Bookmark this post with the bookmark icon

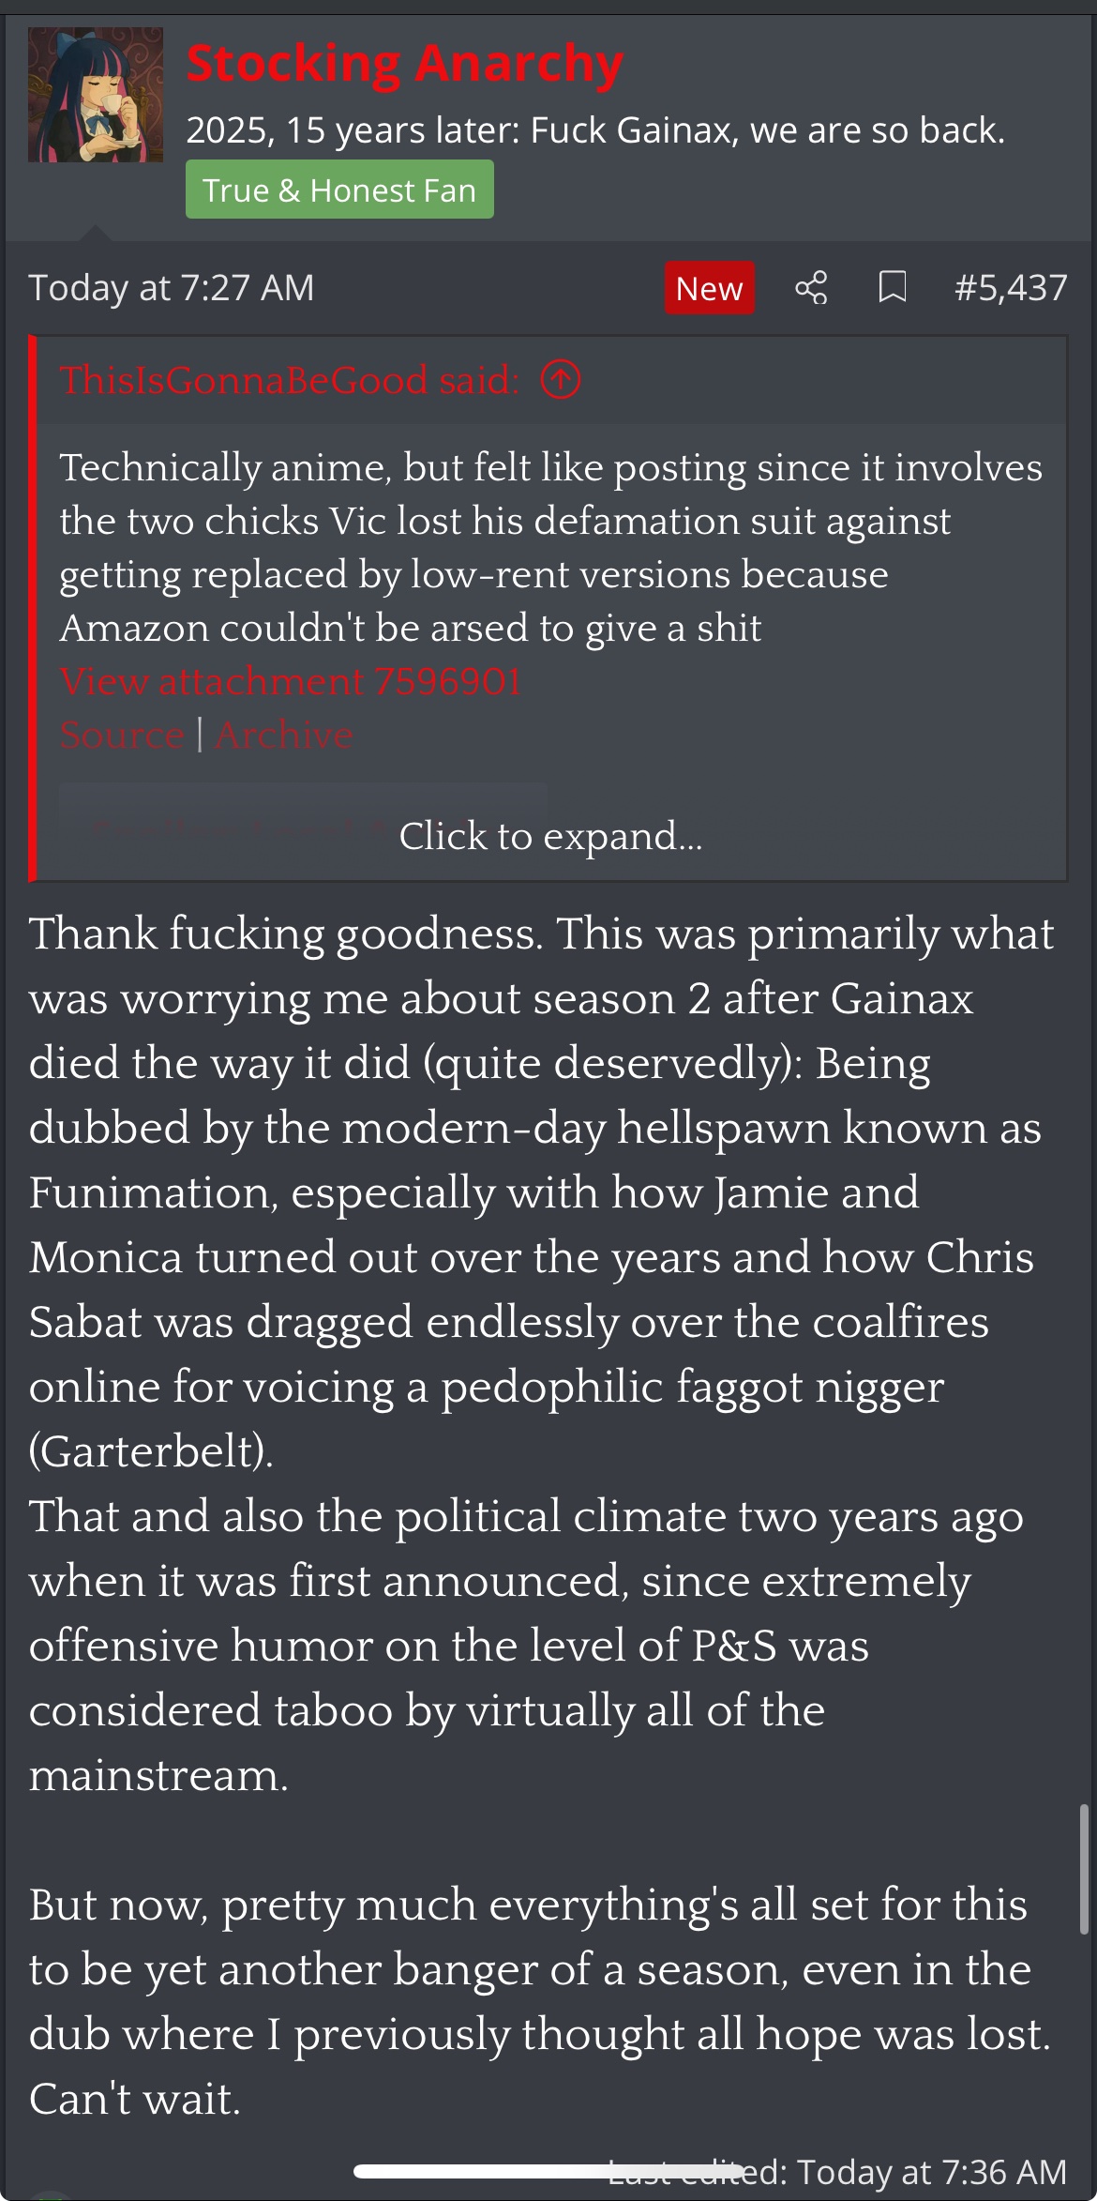pos(892,288)
